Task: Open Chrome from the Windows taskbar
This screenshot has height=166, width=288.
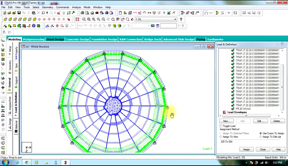Action: tap(26, 162)
